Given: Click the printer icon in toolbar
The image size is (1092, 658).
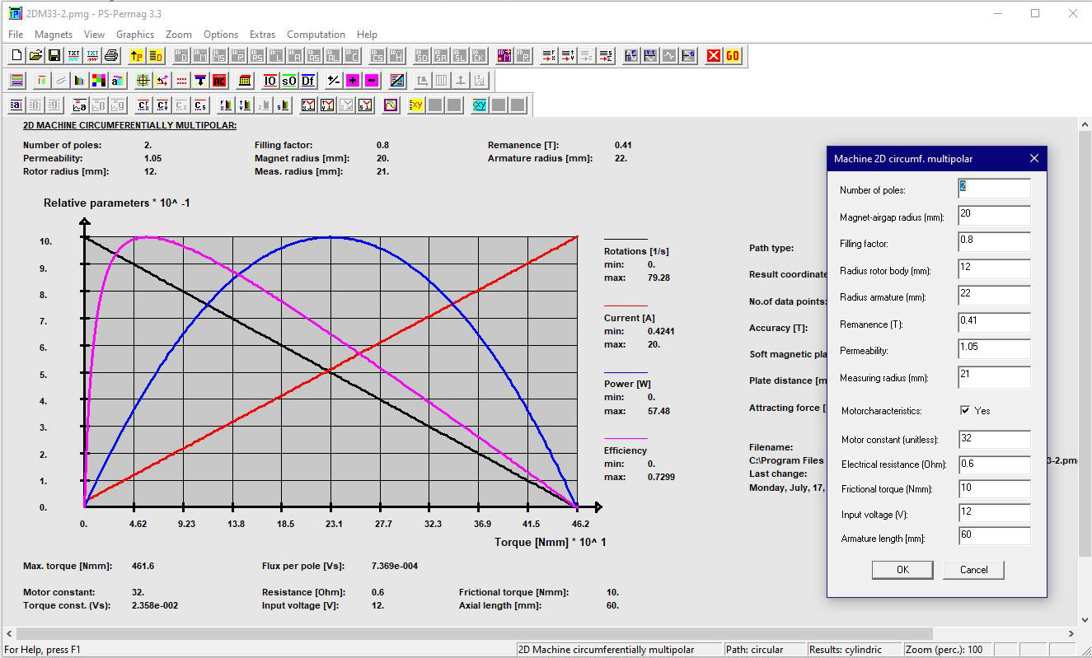Looking at the screenshot, I should 112,56.
